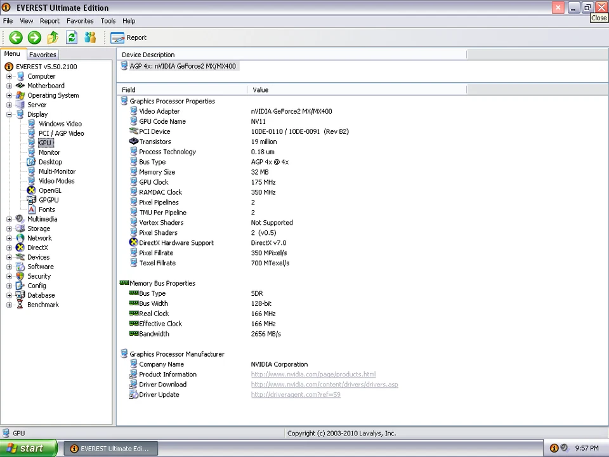Click the green Back arrow icon
Image resolution: width=609 pixels, height=457 pixels.
(16, 37)
